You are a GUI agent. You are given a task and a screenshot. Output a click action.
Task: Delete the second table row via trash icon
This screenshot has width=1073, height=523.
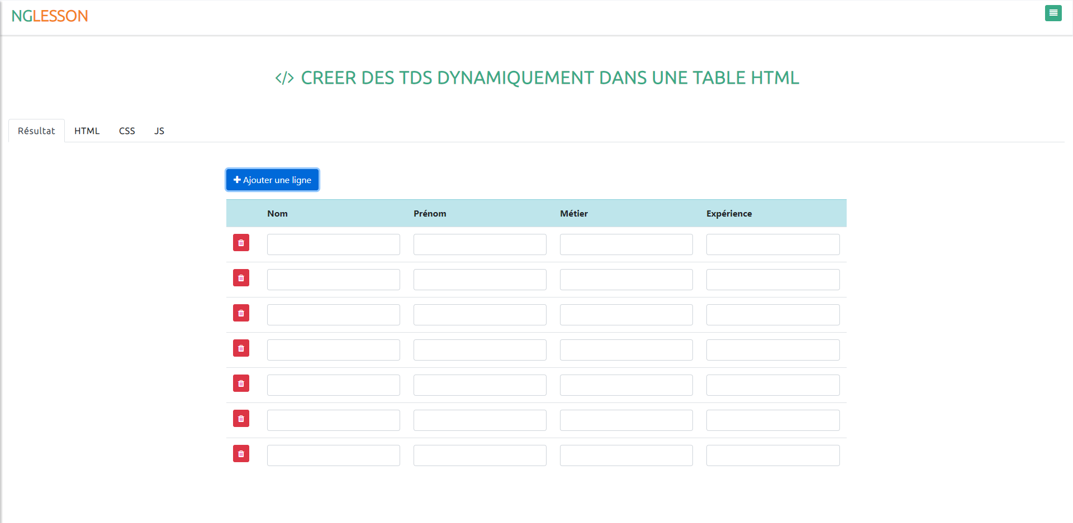click(x=241, y=278)
